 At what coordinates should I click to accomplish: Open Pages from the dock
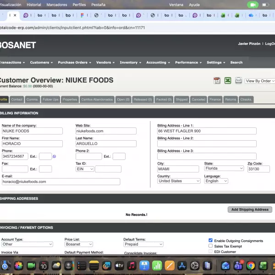click(170, 266)
